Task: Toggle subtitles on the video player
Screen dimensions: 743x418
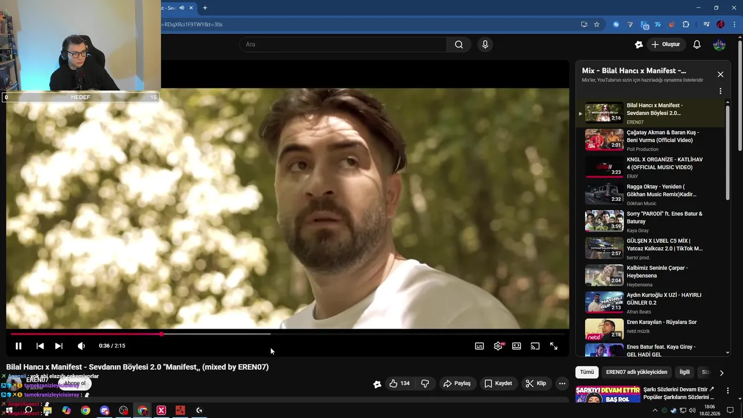Action: (479, 346)
